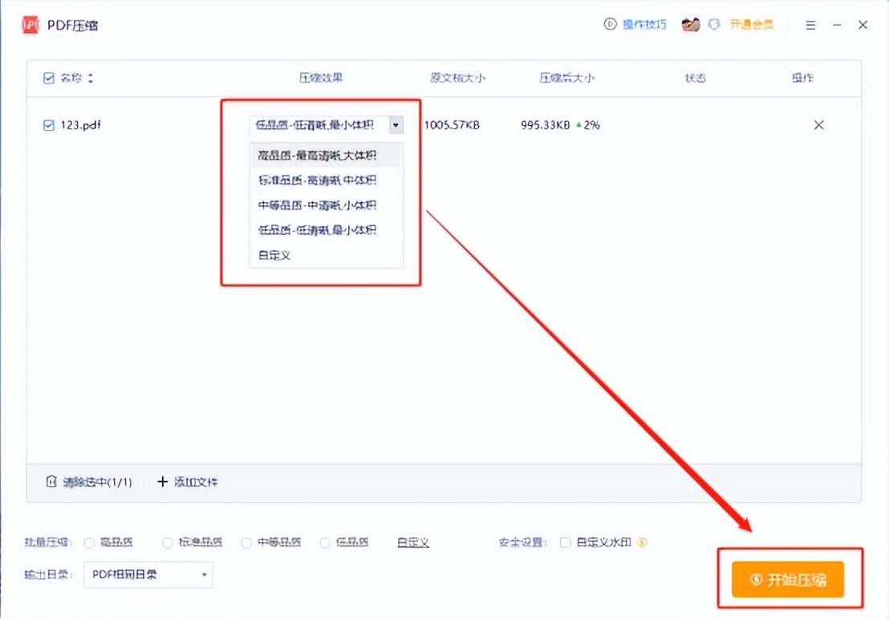Click the shield icon in the title bar
The width and height of the screenshot is (889, 619).
pyautogui.click(x=714, y=24)
